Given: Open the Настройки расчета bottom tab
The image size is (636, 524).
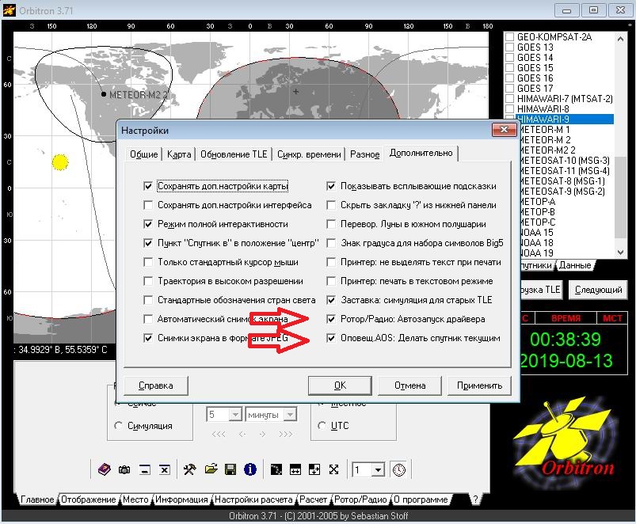Looking at the screenshot, I should click(x=253, y=499).
